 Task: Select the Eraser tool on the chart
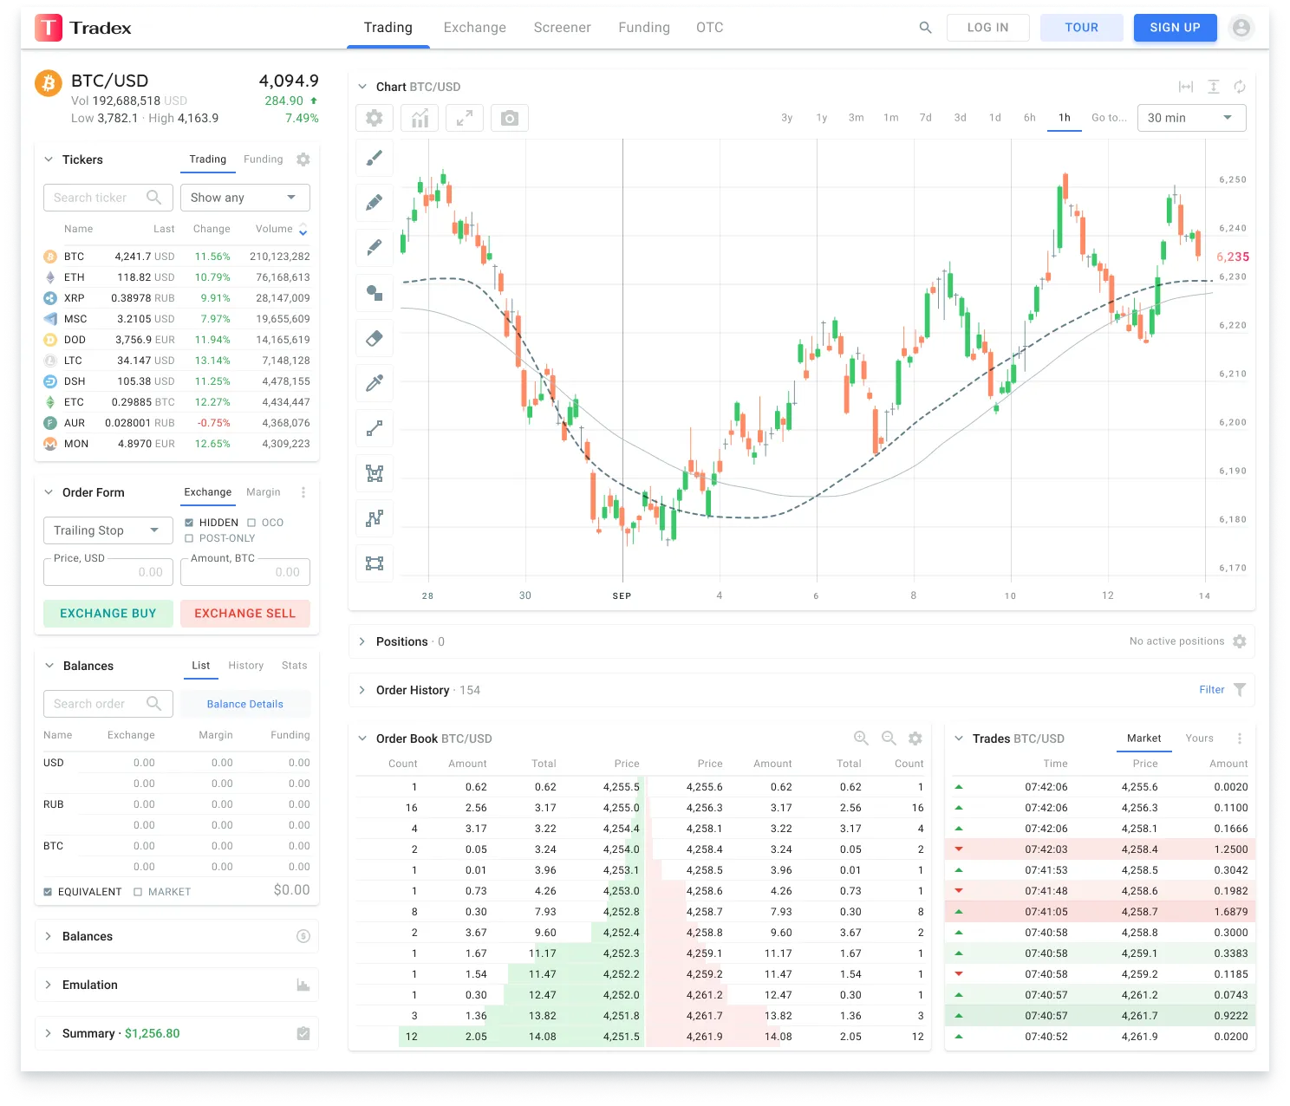coord(374,338)
